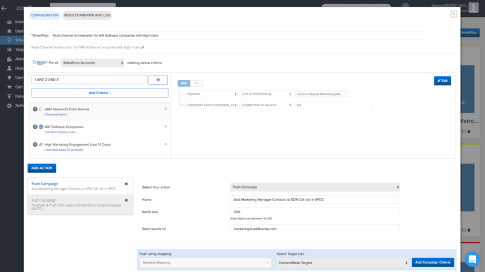Open 'Greater than or equal to' dropdown
Viewport: 485px width, 272px height.
[266, 105]
